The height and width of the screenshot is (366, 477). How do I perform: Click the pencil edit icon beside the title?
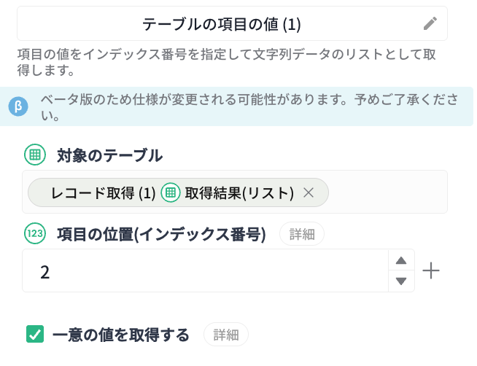click(430, 24)
